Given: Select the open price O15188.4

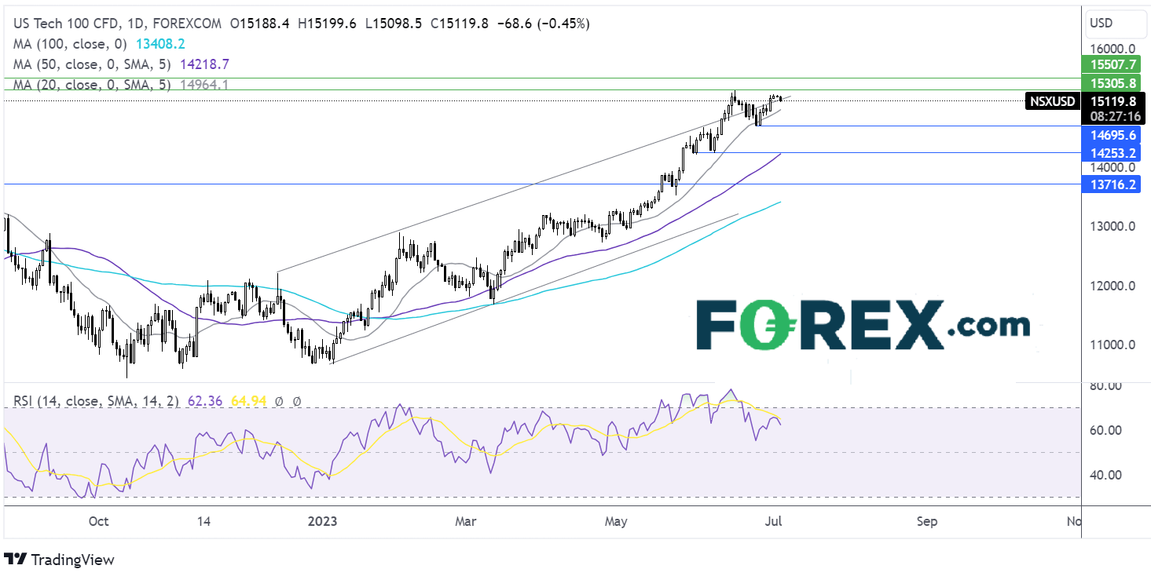Looking at the screenshot, I should tap(259, 24).
